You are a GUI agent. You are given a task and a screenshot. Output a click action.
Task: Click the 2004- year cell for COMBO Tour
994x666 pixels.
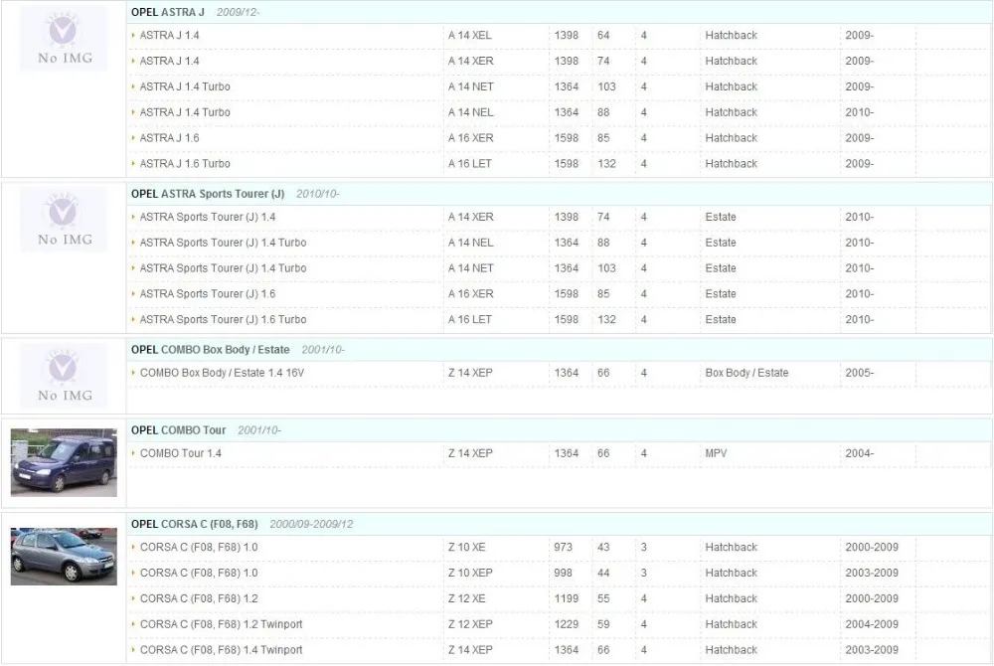[x=859, y=453]
